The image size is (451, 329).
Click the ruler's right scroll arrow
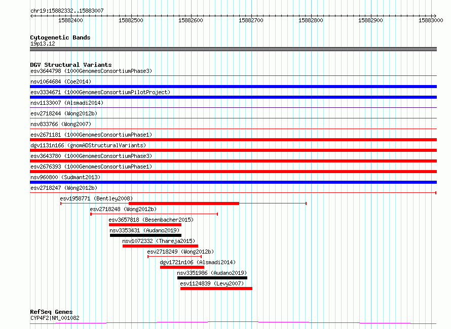click(x=435, y=16)
